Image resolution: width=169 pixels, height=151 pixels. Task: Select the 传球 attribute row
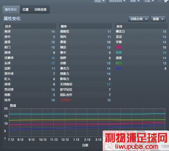pos(30,84)
